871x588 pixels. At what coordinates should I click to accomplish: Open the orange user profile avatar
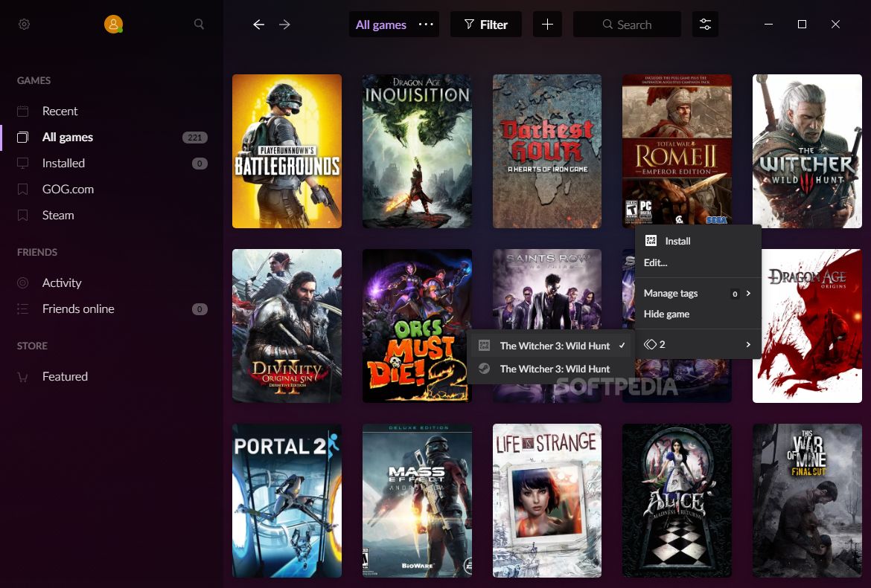[x=113, y=24]
